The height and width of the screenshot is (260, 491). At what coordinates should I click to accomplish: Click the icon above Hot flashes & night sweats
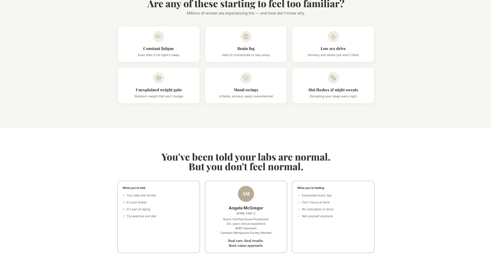click(x=333, y=78)
